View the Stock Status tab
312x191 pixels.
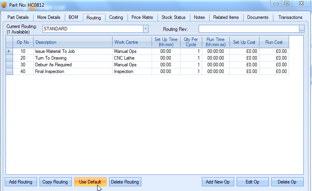pyautogui.click(x=173, y=17)
